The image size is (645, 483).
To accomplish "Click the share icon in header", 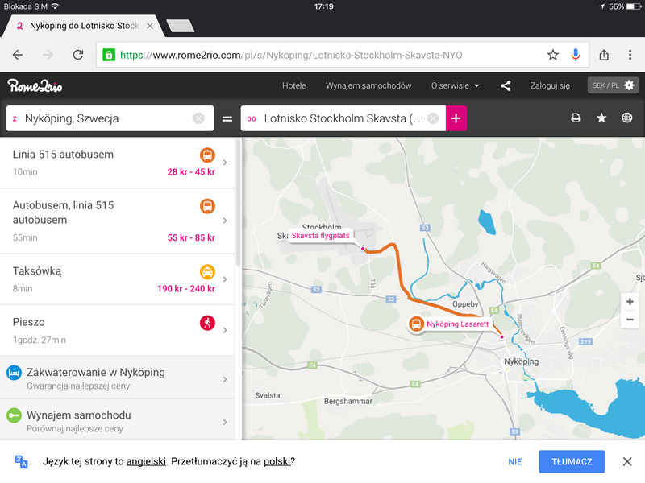I will pos(506,85).
